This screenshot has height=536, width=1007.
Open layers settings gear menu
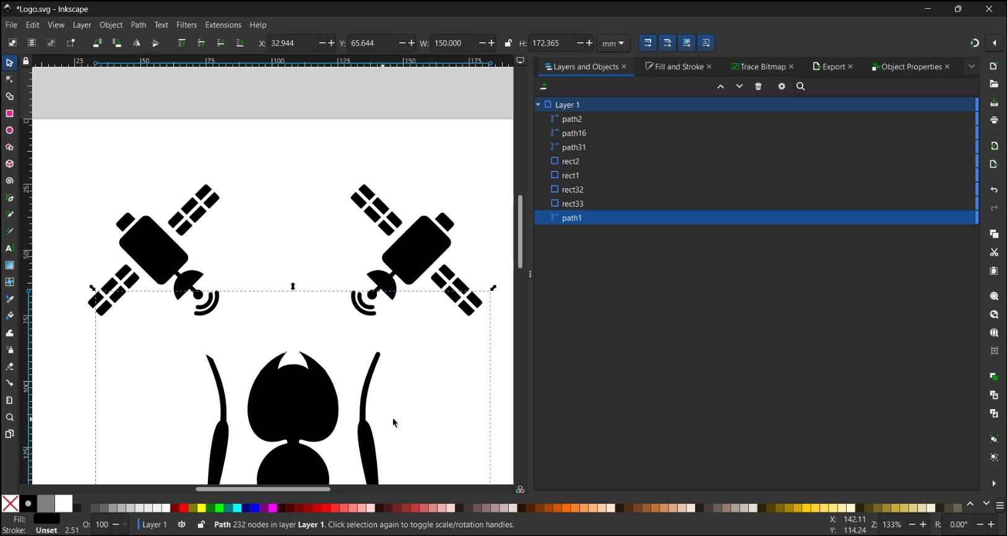(782, 87)
